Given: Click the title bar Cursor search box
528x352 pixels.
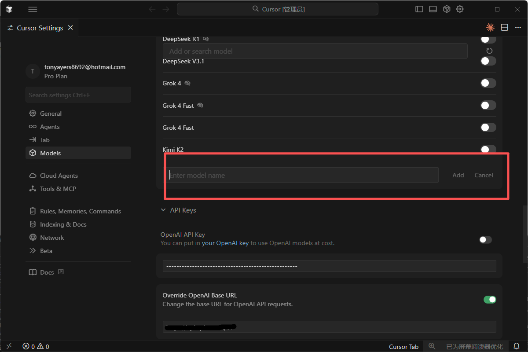Looking at the screenshot, I should click(x=278, y=9).
